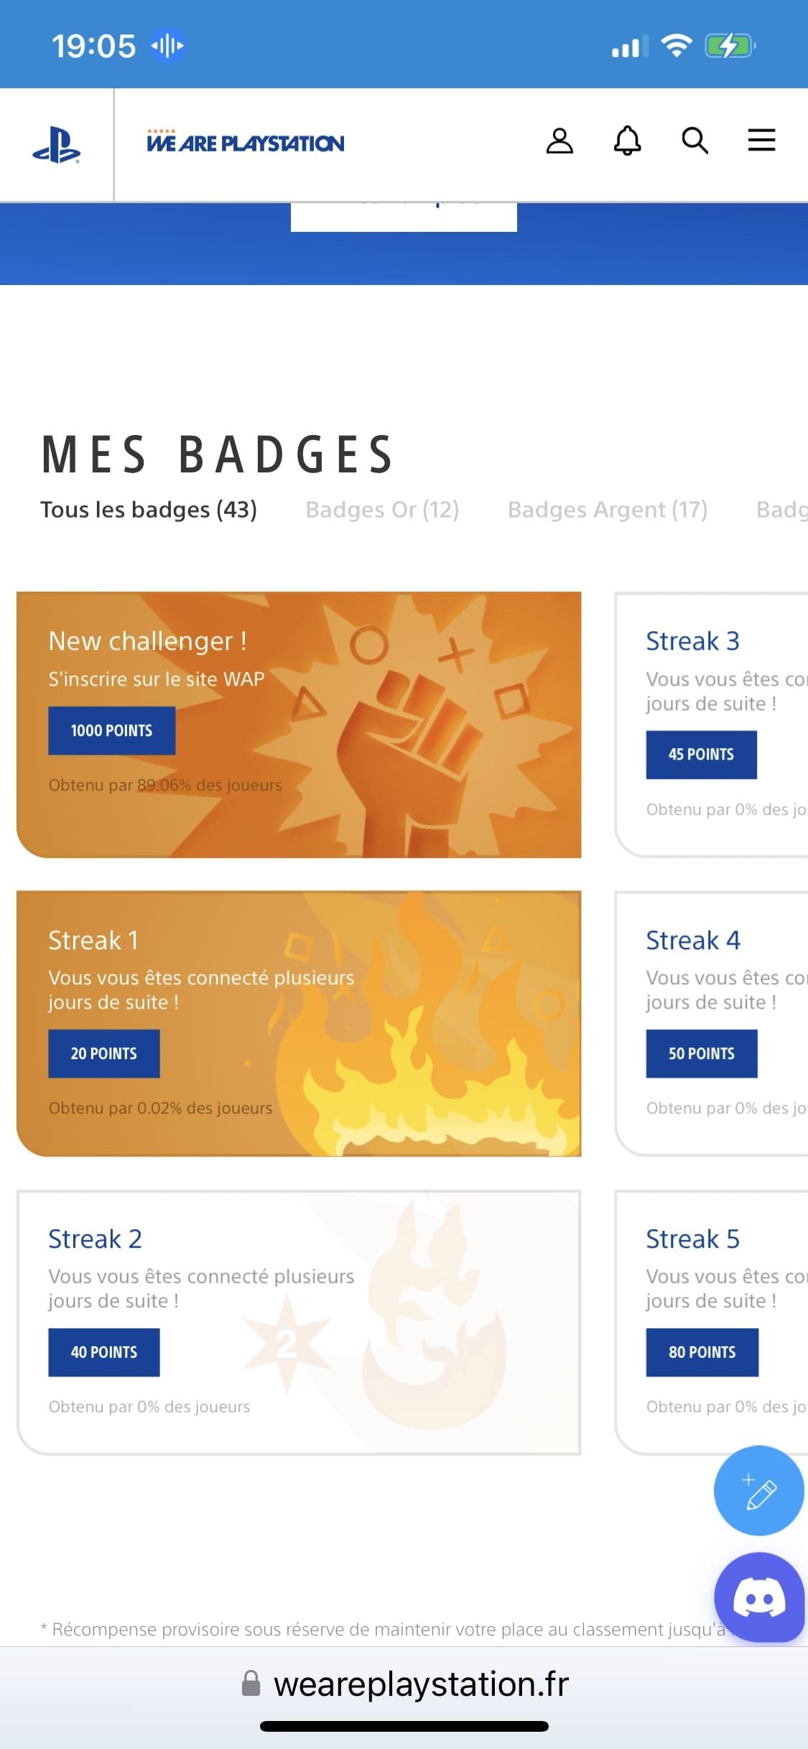
Task: Tap the search magnifier icon
Action: pos(695,141)
